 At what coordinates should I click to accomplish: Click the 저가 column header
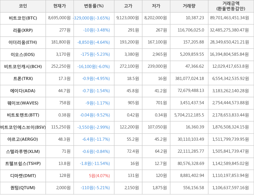(x=156, y=6)
